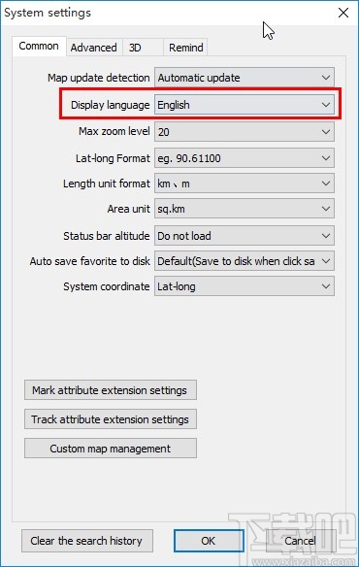
Task: Expand the Display language dropdown
Action: 245,105
